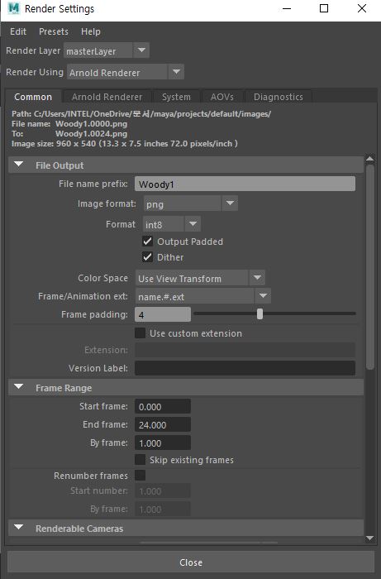Open the Format int8 dropdown
Viewport: 381px width, 579px height.
tap(172, 224)
